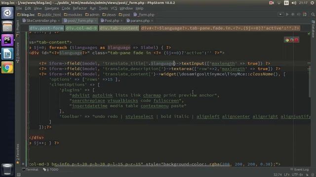Image resolution: width=316 pixels, height=177 pixels.
Task: Open the Run menu
Action: [x=93, y=8]
